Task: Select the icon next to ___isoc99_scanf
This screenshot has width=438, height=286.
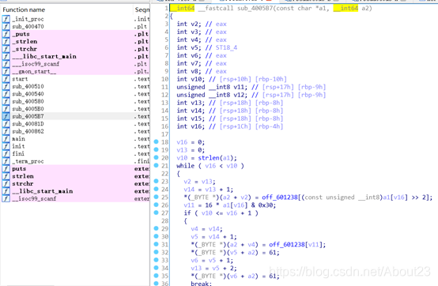Action: point(6,64)
